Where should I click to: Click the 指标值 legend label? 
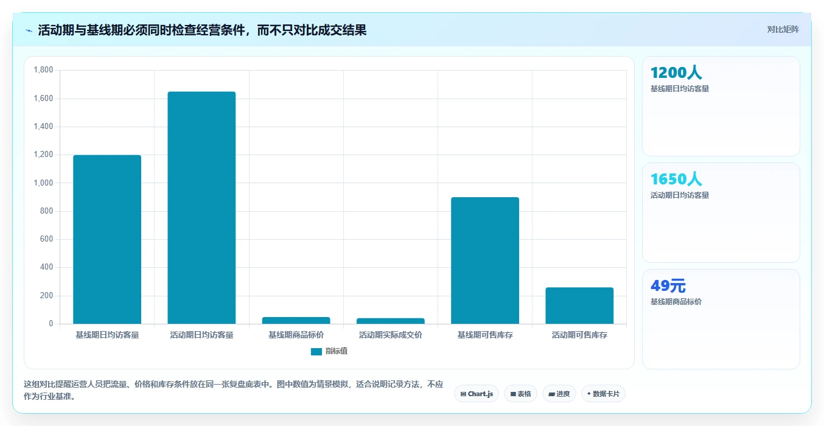tap(337, 352)
